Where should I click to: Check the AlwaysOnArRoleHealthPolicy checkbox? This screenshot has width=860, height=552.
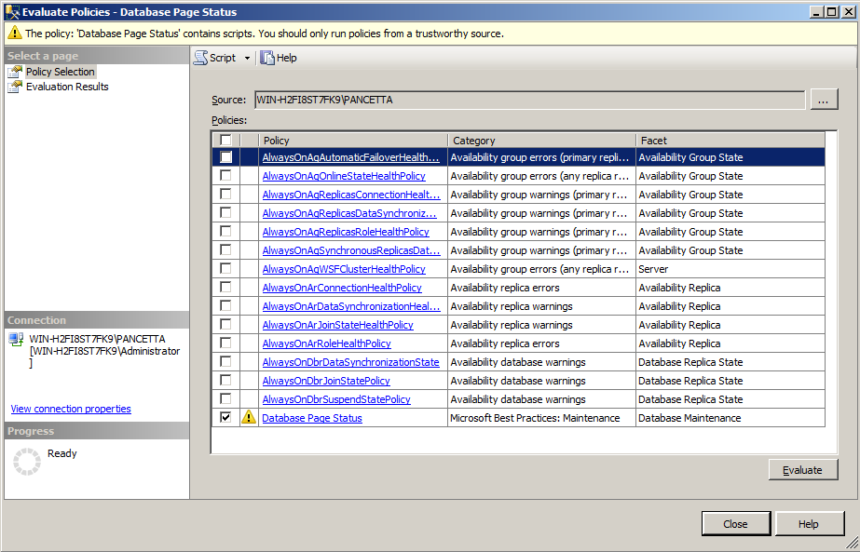(225, 343)
